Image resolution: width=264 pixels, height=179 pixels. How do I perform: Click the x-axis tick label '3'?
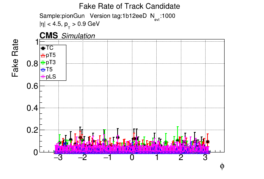[x=205, y=158]
